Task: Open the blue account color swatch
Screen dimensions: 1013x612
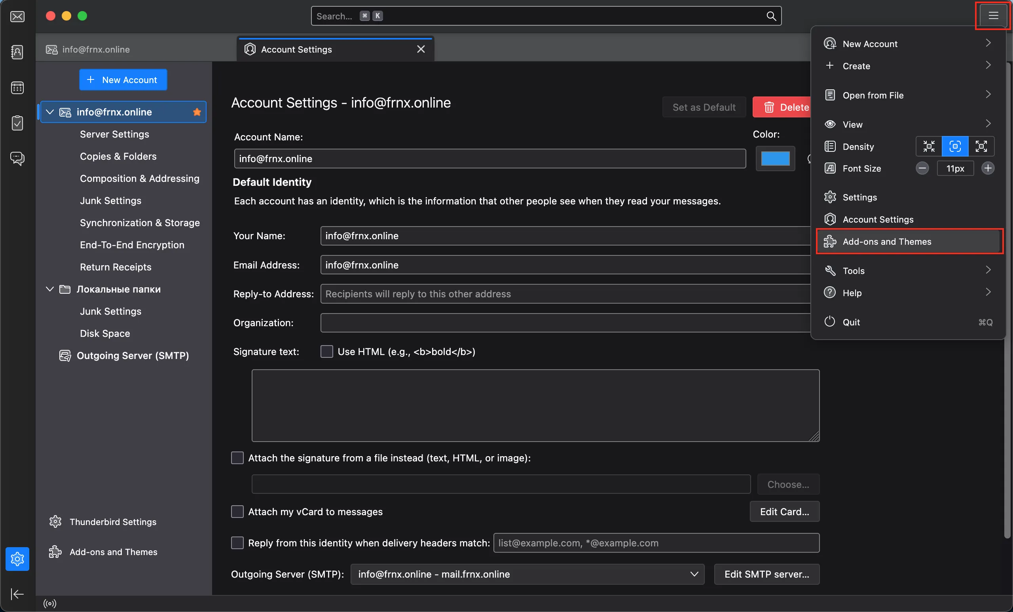Action: tap(775, 158)
